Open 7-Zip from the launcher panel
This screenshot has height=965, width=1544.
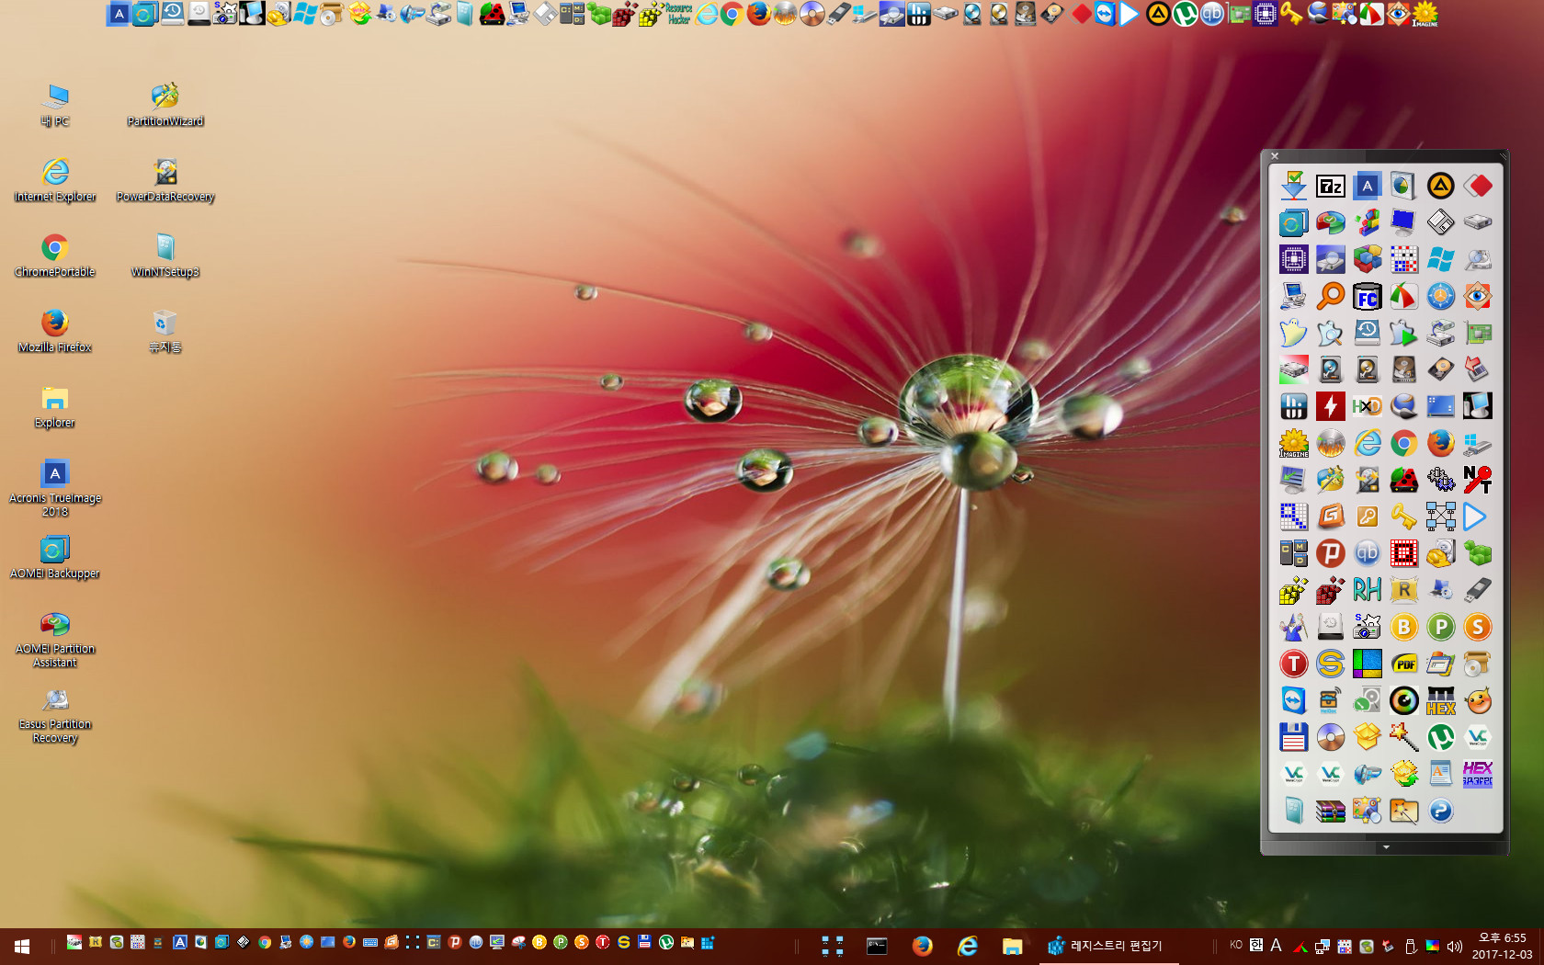tap(1330, 187)
